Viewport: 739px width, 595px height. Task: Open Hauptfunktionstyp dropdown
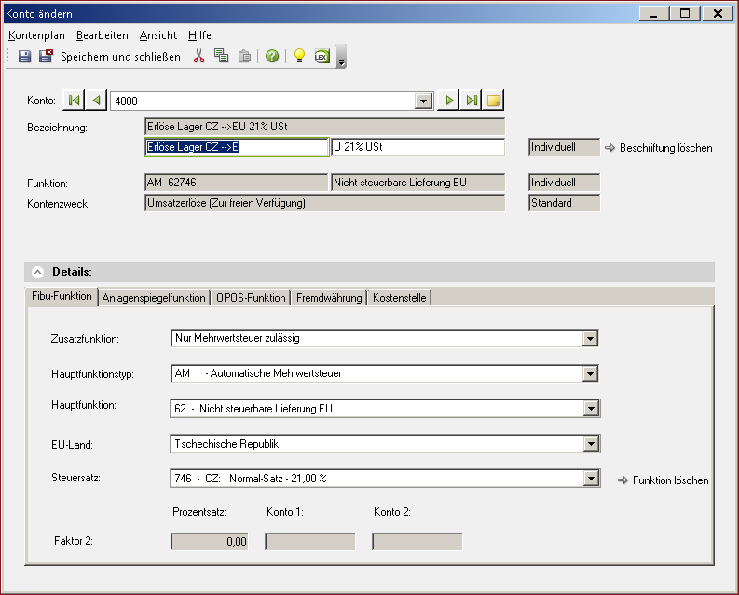(590, 373)
